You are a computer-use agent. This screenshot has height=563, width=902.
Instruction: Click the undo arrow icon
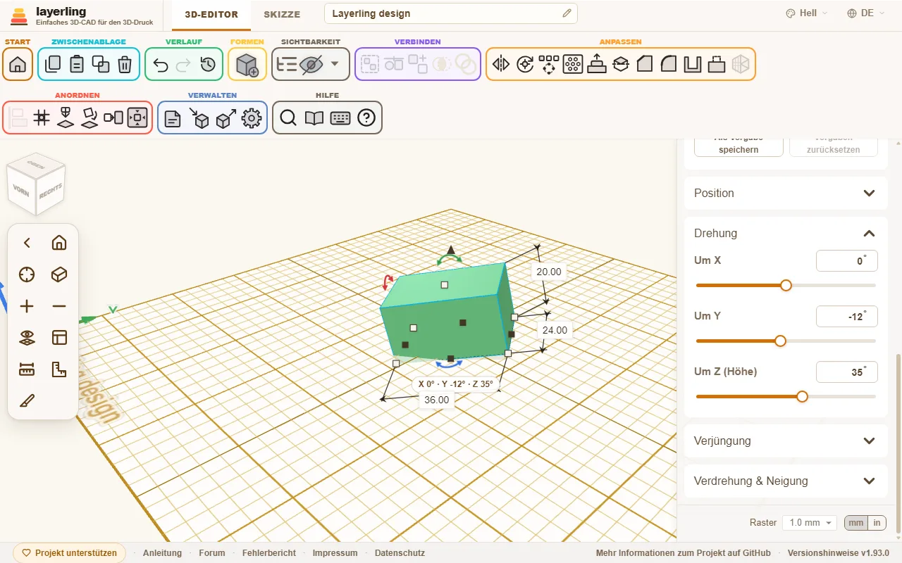click(161, 64)
